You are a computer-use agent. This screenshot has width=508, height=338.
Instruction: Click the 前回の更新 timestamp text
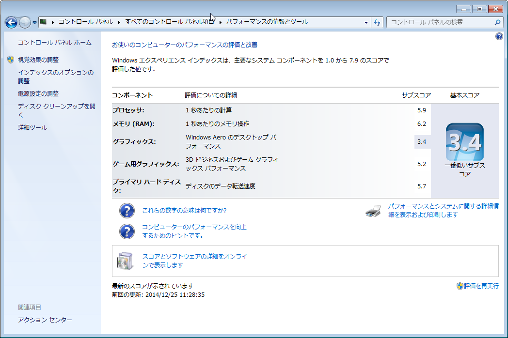pyautogui.click(x=159, y=294)
